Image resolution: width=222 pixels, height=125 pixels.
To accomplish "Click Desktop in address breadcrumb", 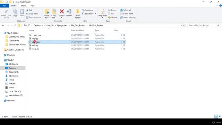I will 37,25.
